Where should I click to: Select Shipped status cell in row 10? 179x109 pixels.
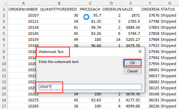click(x=170, y=64)
